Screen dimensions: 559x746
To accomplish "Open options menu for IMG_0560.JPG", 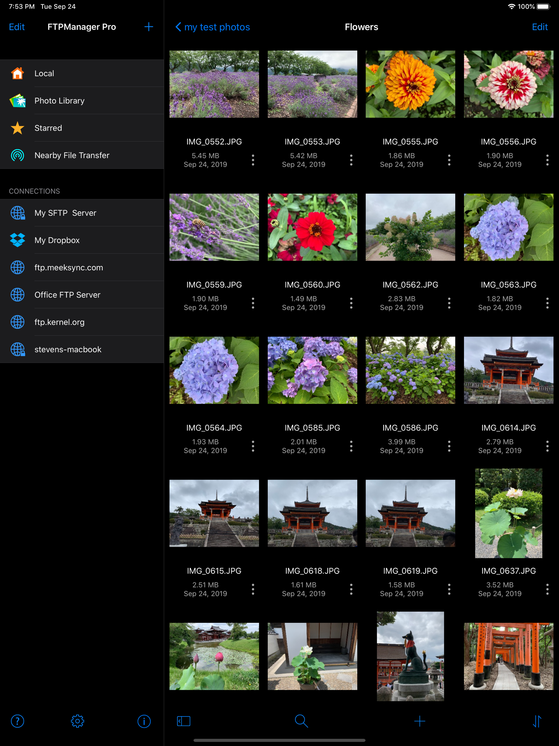I will click(351, 303).
